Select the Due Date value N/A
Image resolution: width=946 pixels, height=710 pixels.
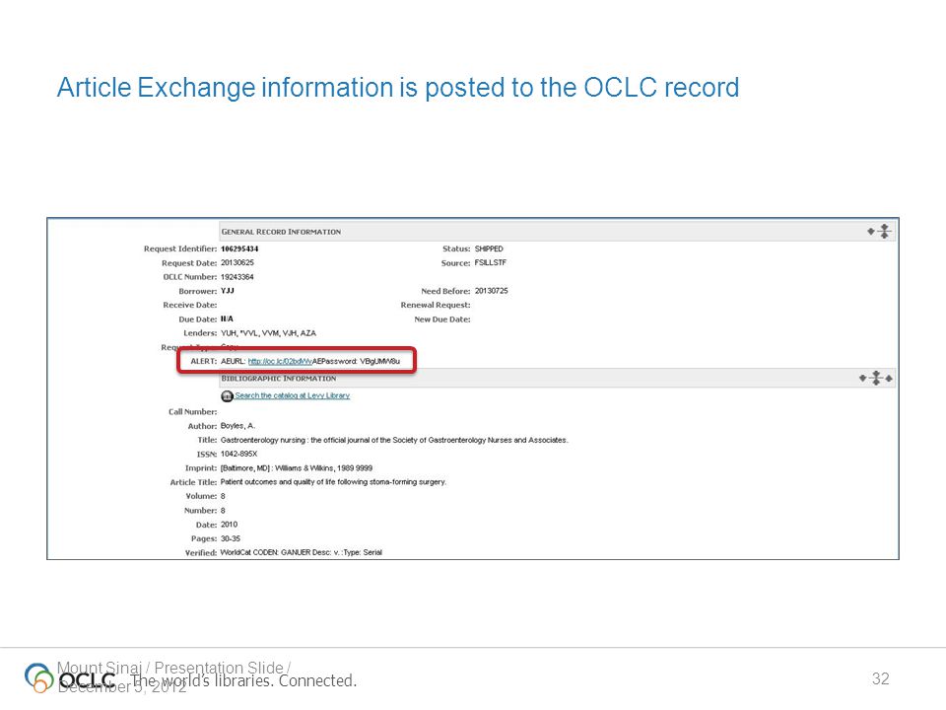[x=227, y=319]
